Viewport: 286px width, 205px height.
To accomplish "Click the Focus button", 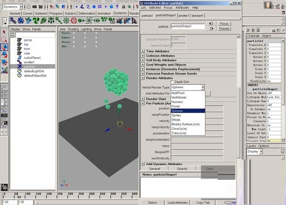I will click(224, 24).
